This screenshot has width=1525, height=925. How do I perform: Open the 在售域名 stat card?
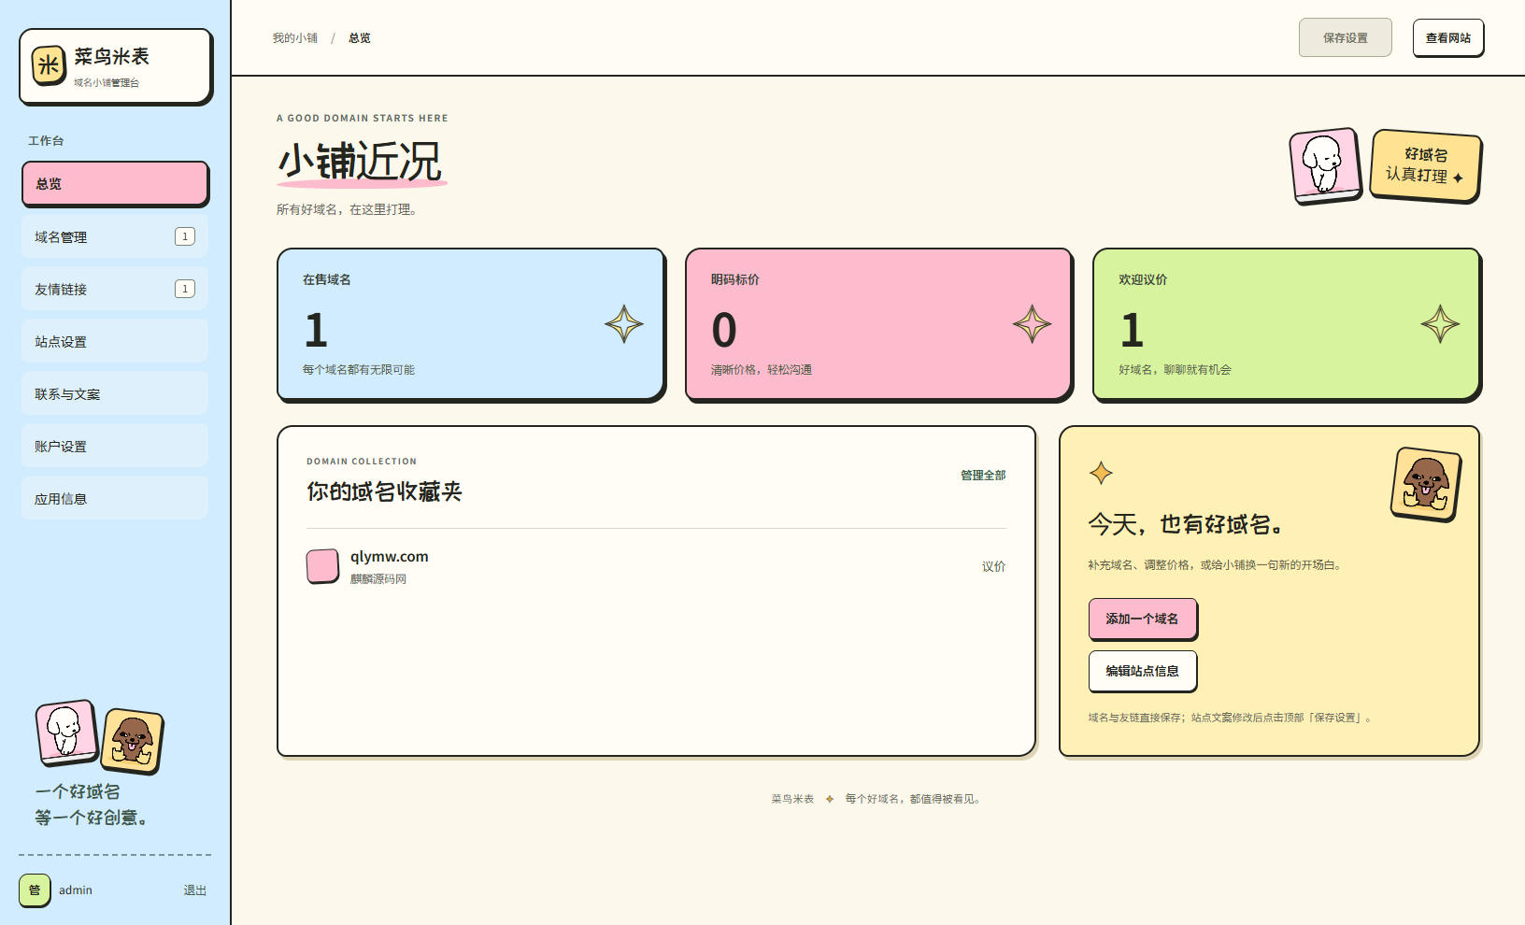tap(471, 324)
